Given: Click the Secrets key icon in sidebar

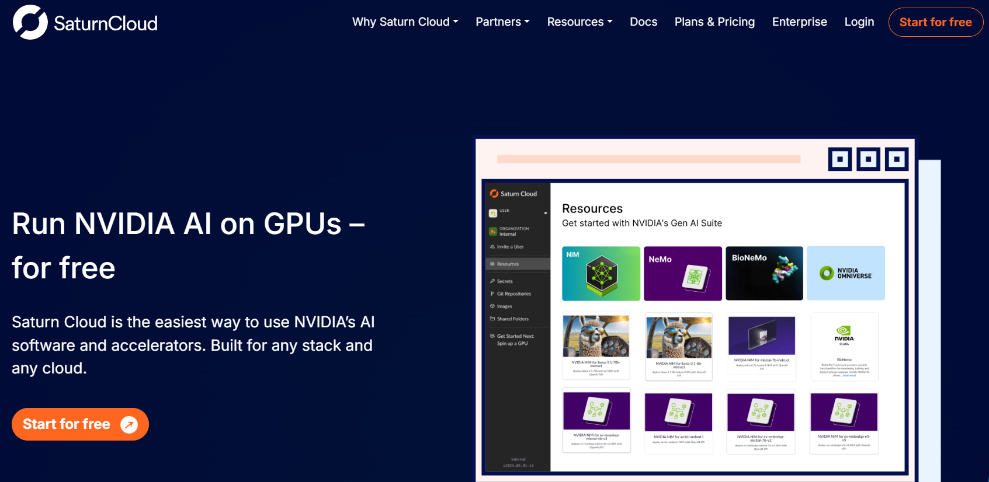Looking at the screenshot, I should 492,281.
